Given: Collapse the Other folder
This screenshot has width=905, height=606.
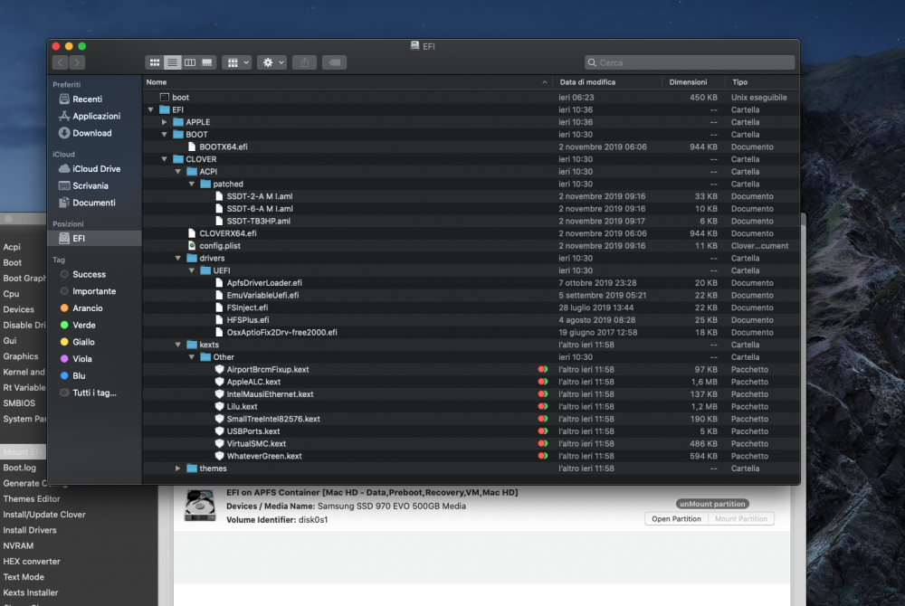Looking at the screenshot, I should [192, 357].
